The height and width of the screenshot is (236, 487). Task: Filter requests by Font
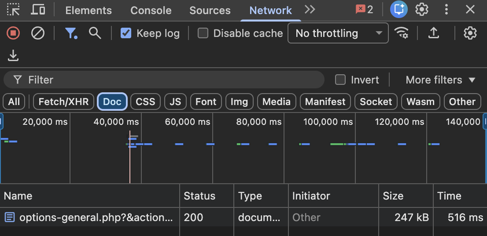click(x=206, y=102)
